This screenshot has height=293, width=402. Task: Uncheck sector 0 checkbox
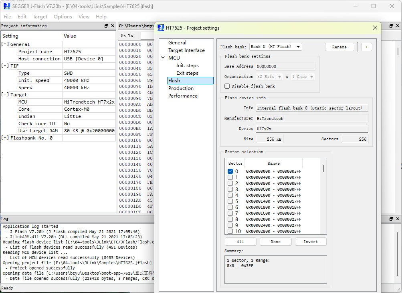230,171
